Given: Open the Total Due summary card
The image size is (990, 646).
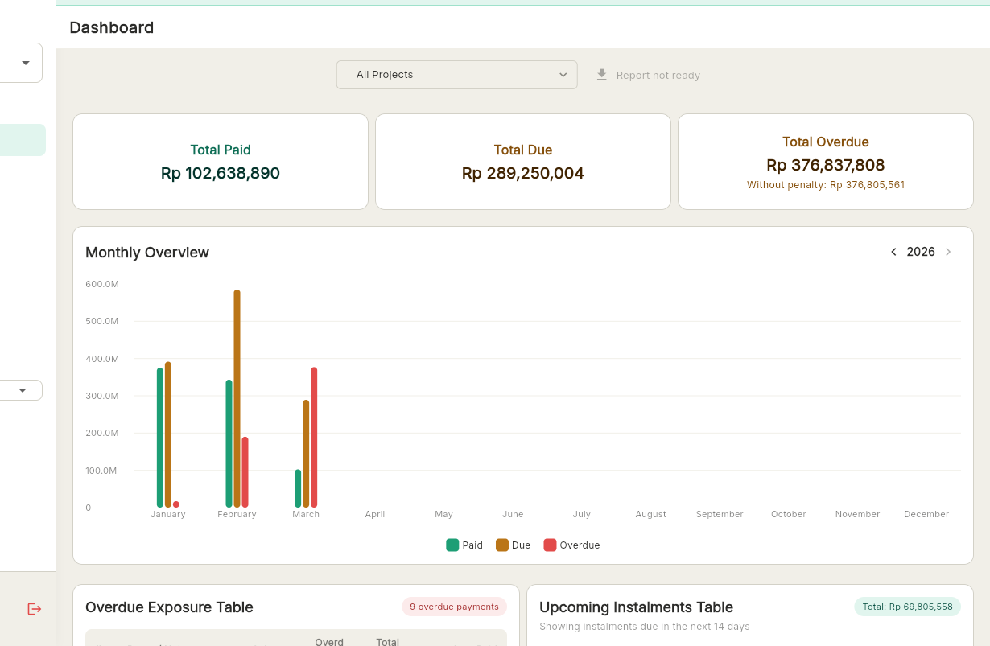Looking at the screenshot, I should pos(523,162).
